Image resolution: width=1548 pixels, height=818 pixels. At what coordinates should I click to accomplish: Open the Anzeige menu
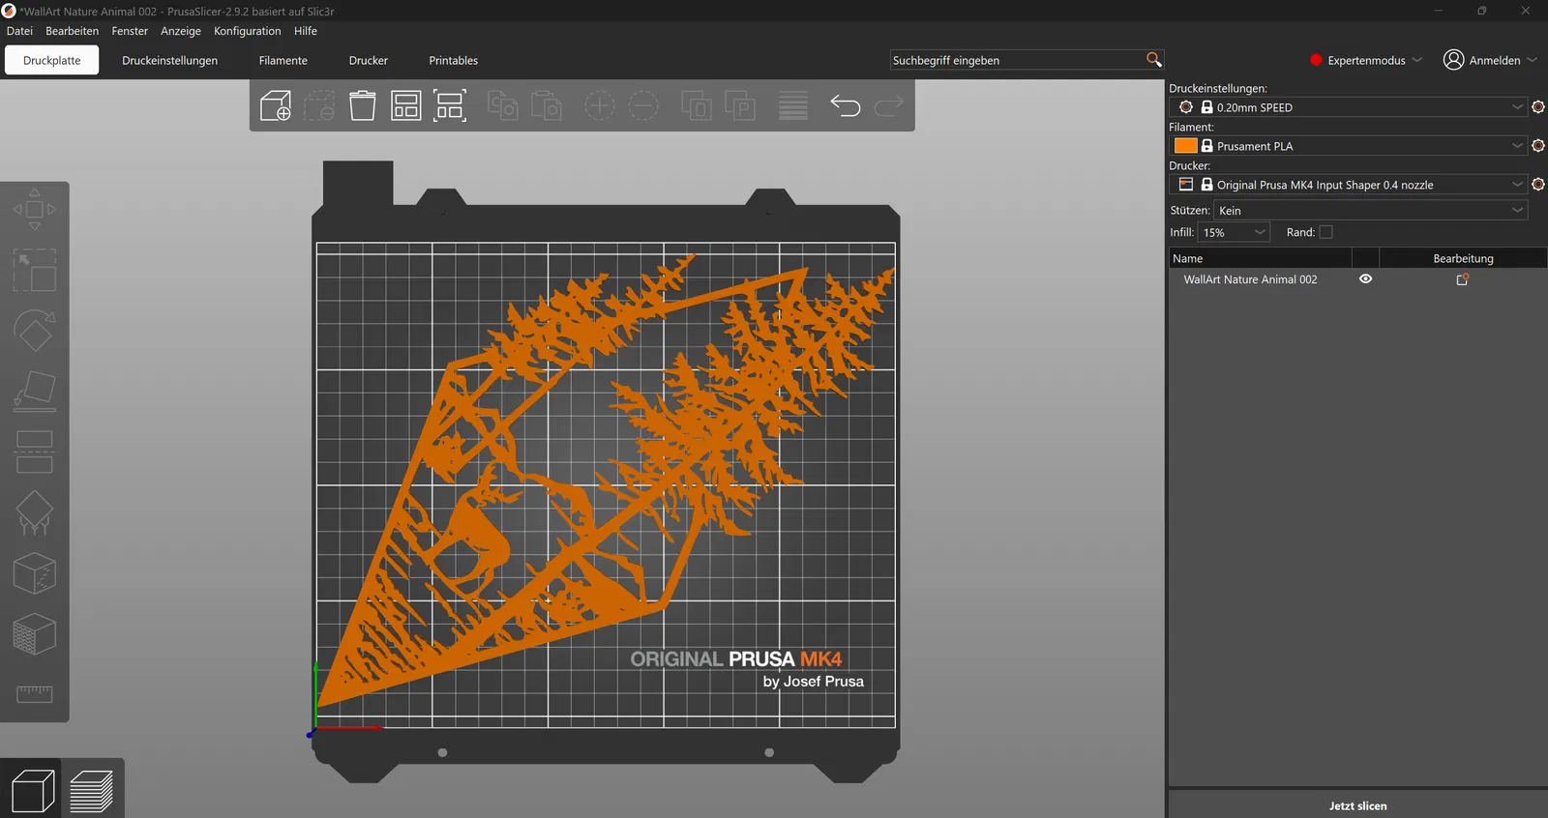pyautogui.click(x=181, y=31)
